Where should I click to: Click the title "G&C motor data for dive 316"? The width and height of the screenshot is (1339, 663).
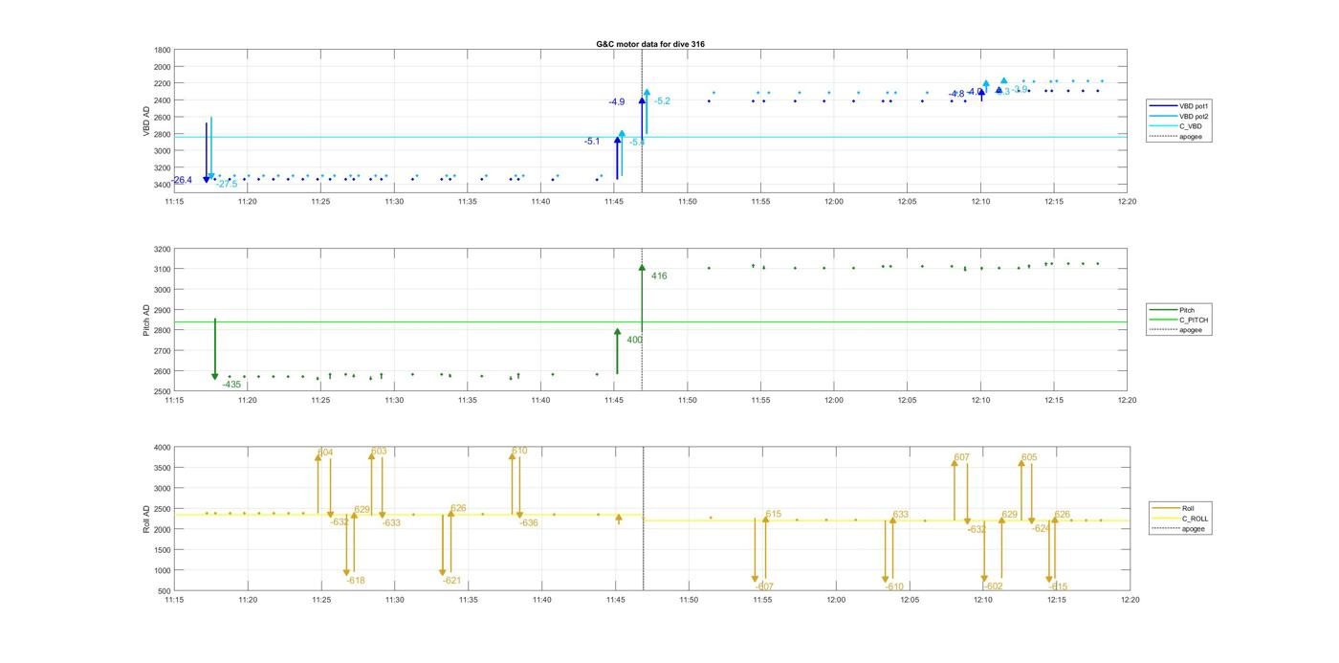[x=650, y=44]
